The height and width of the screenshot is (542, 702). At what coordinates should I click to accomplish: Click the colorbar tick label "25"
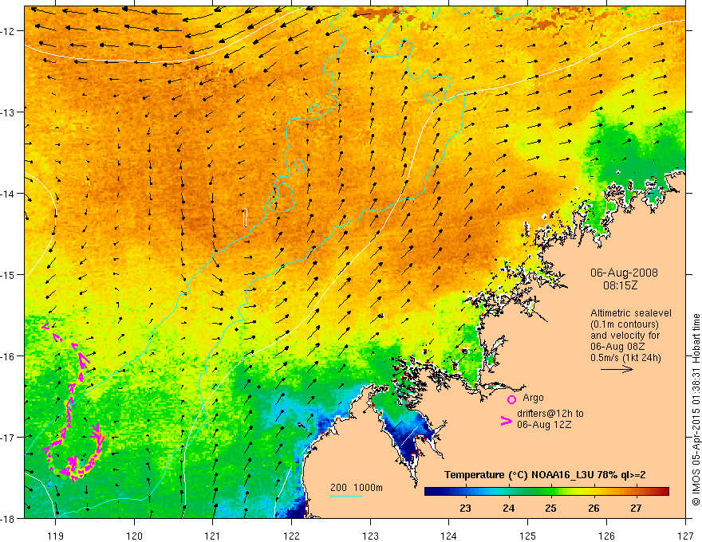(550, 508)
